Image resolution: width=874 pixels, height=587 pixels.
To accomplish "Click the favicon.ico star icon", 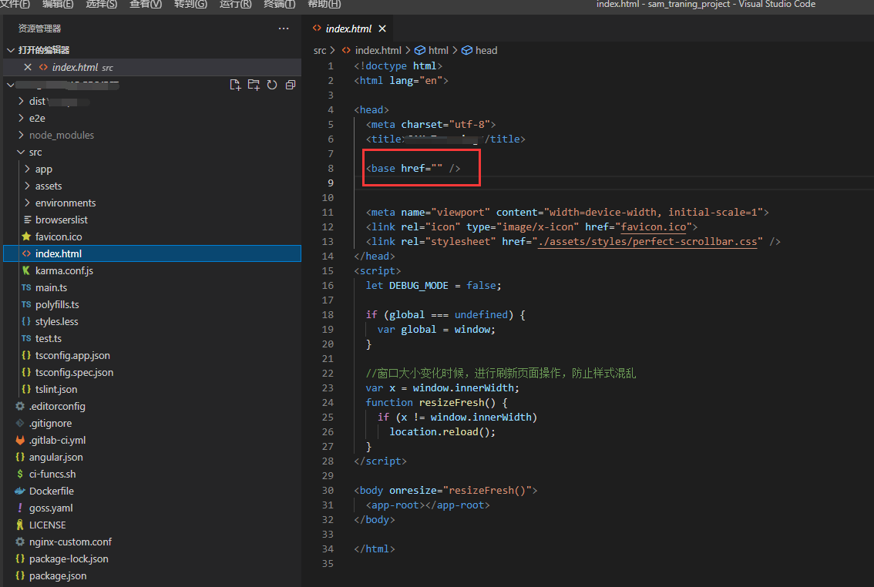I will [26, 236].
